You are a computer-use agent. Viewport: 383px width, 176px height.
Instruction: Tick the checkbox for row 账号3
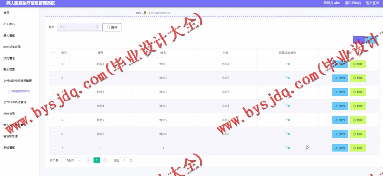[x=54, y=92]
